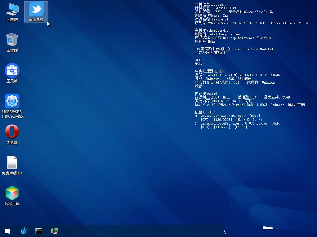Select the 此电脑 desktop icon
The image size is (317, 237).
coord(12,12)
